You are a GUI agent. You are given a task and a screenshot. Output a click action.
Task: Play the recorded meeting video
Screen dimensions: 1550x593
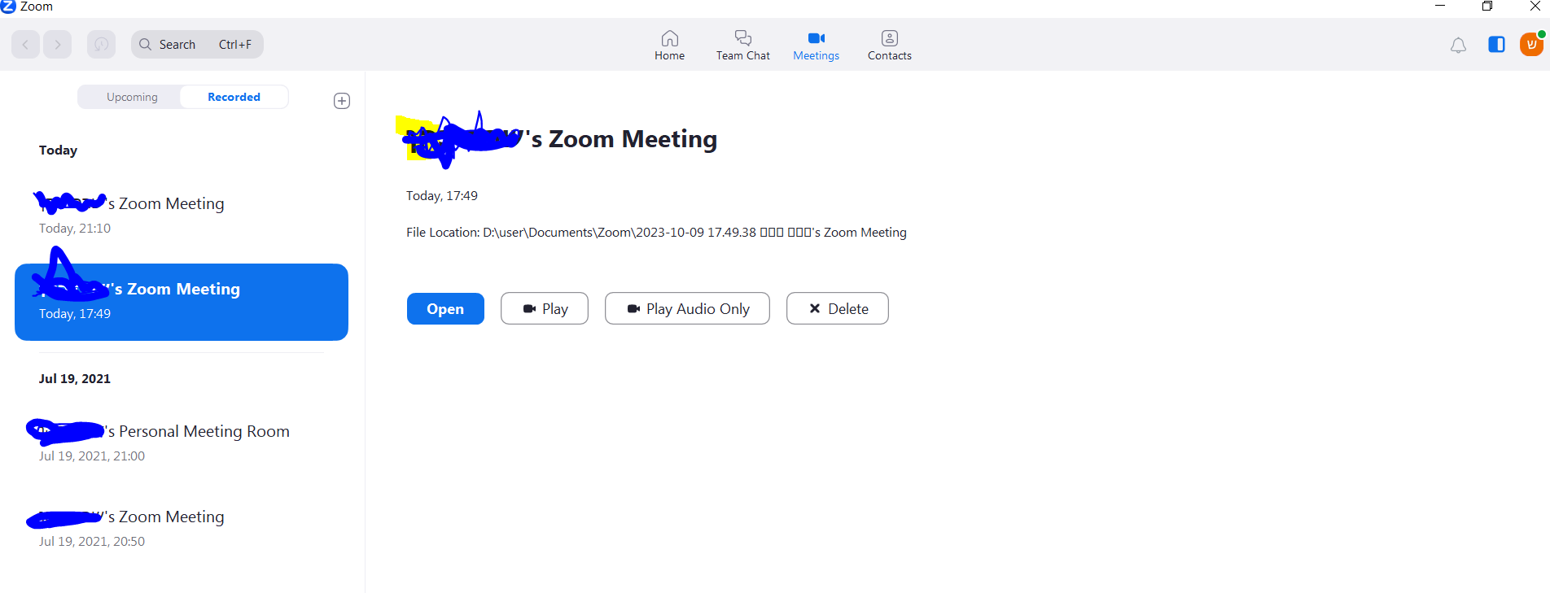pos(545,308)
